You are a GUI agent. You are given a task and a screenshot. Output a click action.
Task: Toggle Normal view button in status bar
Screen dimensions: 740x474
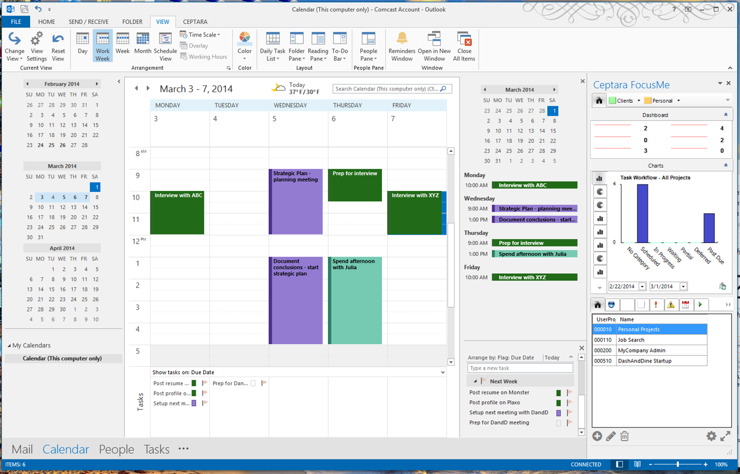[x=619, y=465]
